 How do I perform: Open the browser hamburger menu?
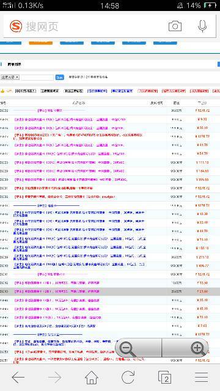click(x=202, y=378)
